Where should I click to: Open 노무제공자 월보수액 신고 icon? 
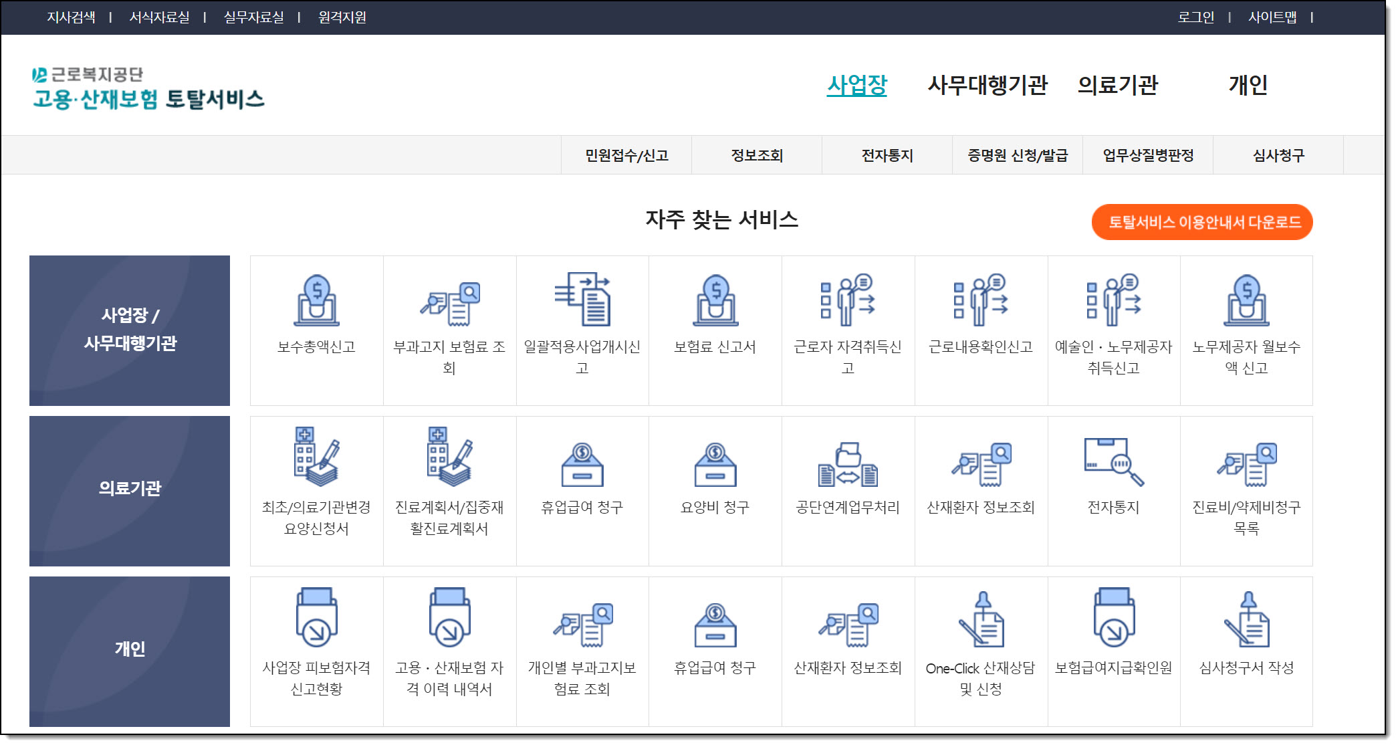tap(1246, 300)
